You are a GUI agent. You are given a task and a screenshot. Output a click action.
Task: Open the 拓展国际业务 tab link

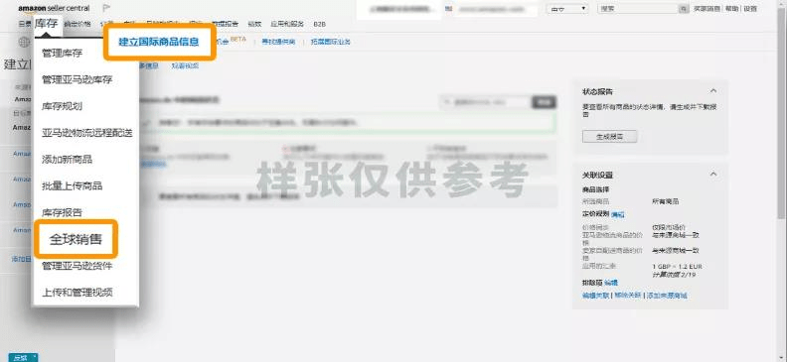pyautogui.click(x=330, y=42)
